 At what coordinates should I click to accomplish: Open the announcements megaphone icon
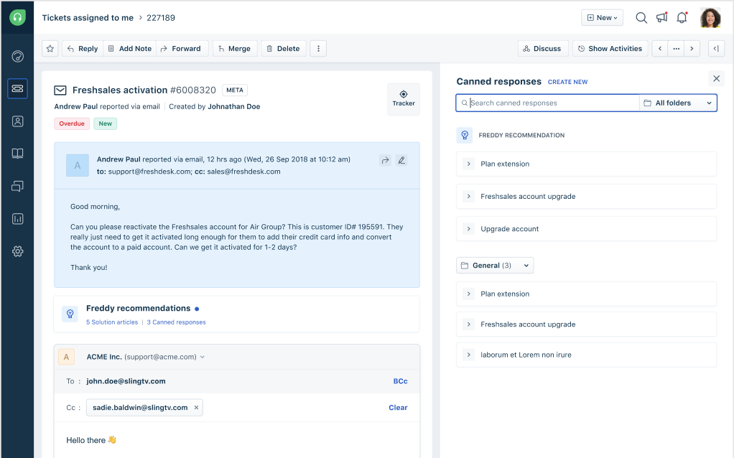(x=662, y=18)
